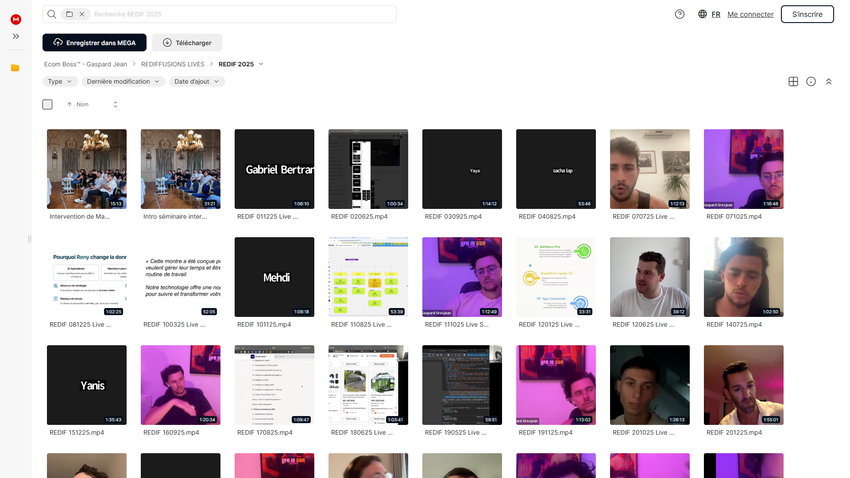Image resolution: width=850 pixels, height=478 pixels.
Task: Click the Télécharger button
Action: point(187,42)
